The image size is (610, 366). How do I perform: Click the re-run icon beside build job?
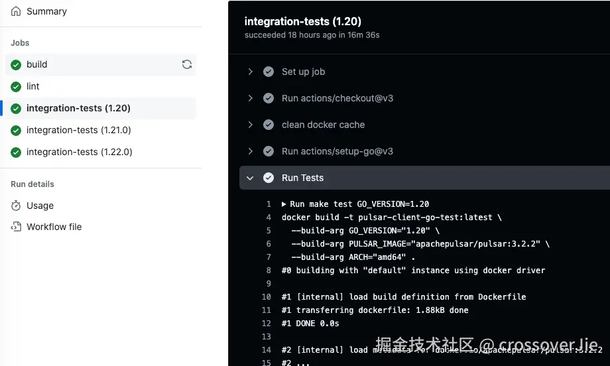point(187,64)
